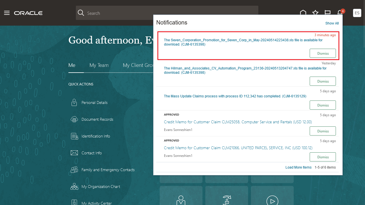Click 'Evans Sonneshien1' under CLM21066 memo
365x205 pixels.
coord(178,156)
